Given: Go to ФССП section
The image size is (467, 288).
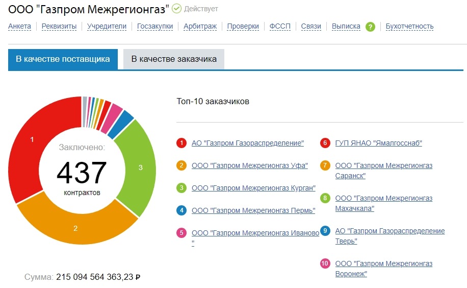Looking at the screenshot, I should (x=280, y=26).
